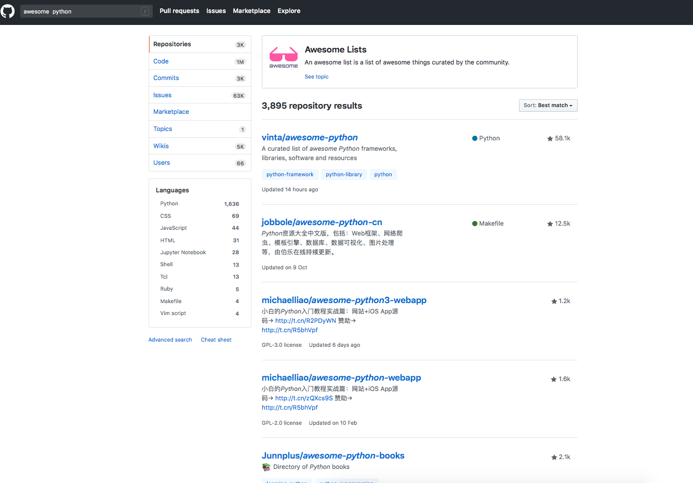
Task: Go to Marketplace in the top navigation
Action: tap(251, 11)
